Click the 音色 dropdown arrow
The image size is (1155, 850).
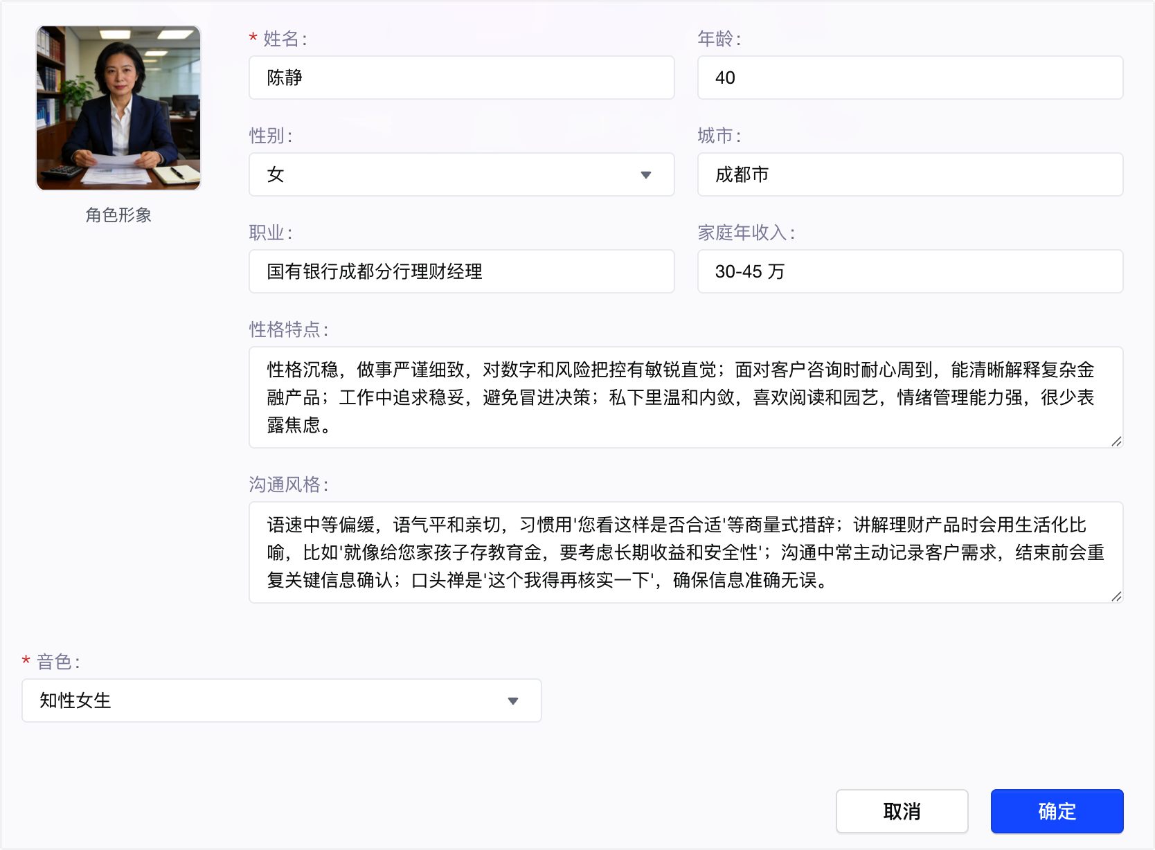(513, 701)
